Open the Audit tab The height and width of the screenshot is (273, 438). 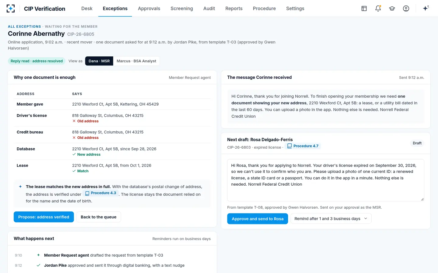click(x=209, y=8)
